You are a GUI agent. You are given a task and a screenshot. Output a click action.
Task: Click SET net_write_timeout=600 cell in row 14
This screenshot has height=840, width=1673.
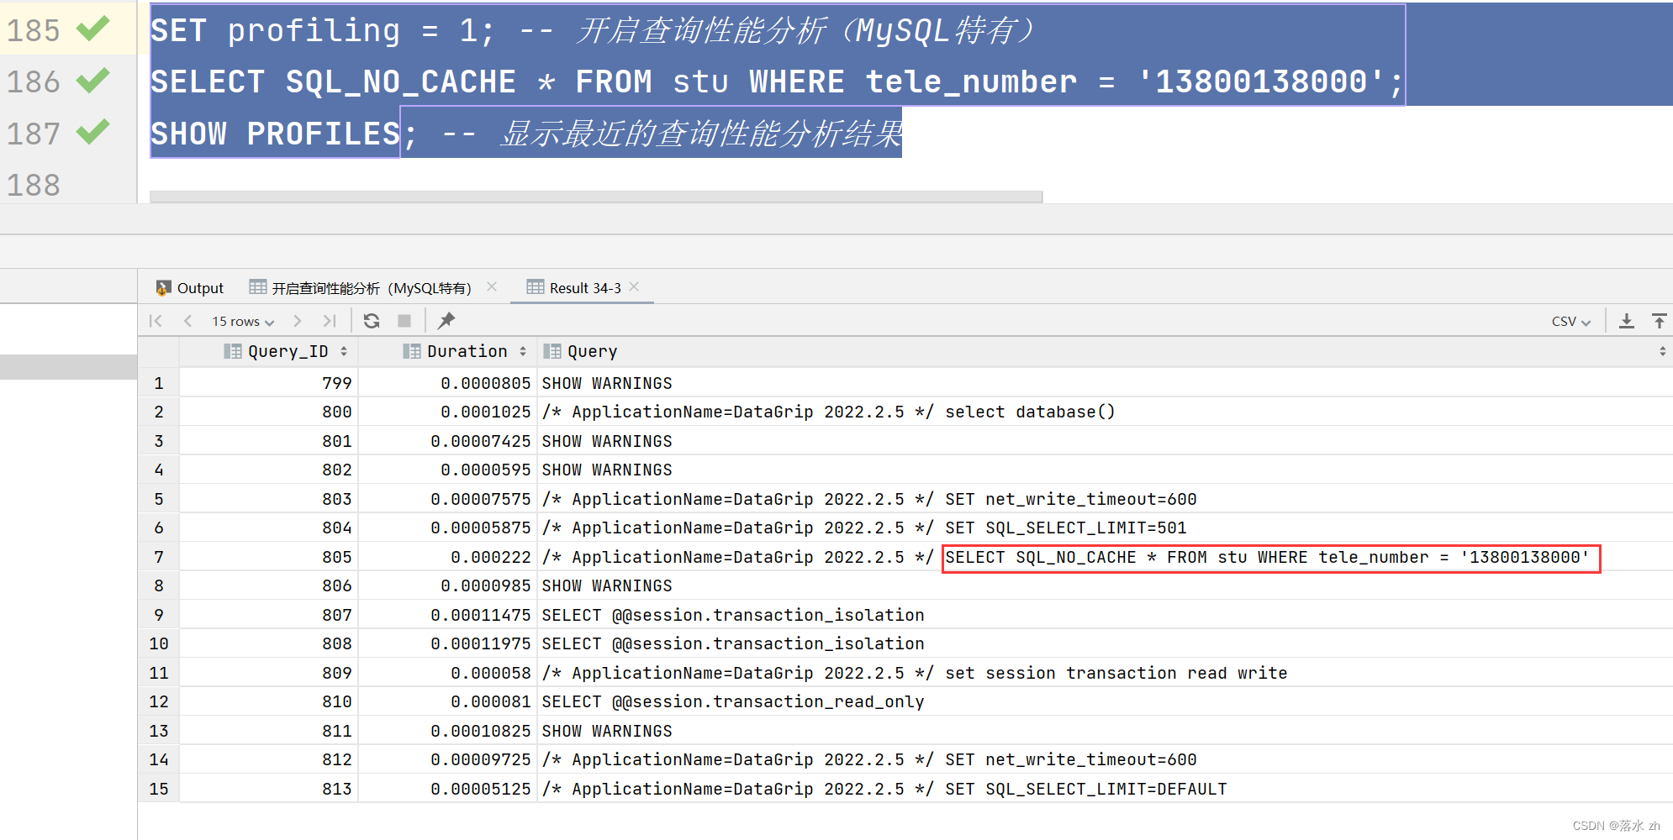(1105, 759)
